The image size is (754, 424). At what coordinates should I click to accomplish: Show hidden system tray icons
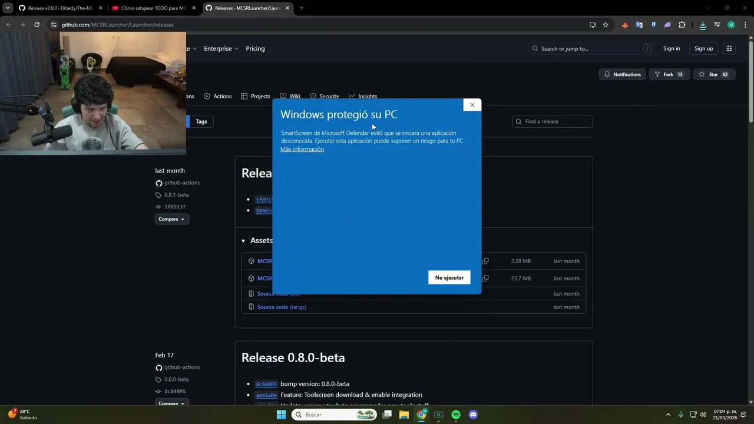point(668,415)
